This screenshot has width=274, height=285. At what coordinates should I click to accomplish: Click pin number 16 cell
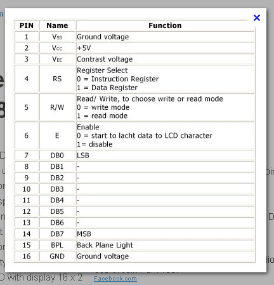click(27, 256)
